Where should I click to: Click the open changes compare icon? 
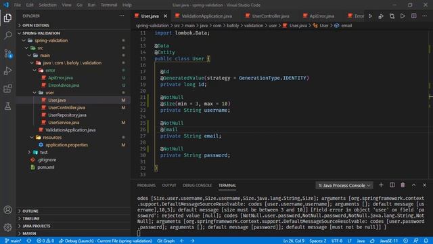392,16
